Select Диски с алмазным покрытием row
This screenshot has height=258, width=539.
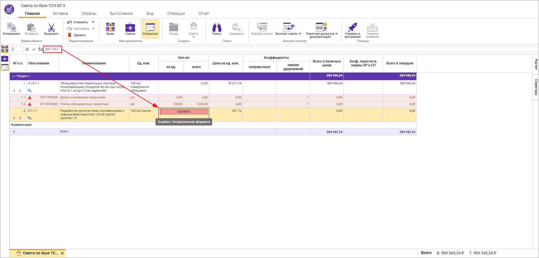pos(213,97)
